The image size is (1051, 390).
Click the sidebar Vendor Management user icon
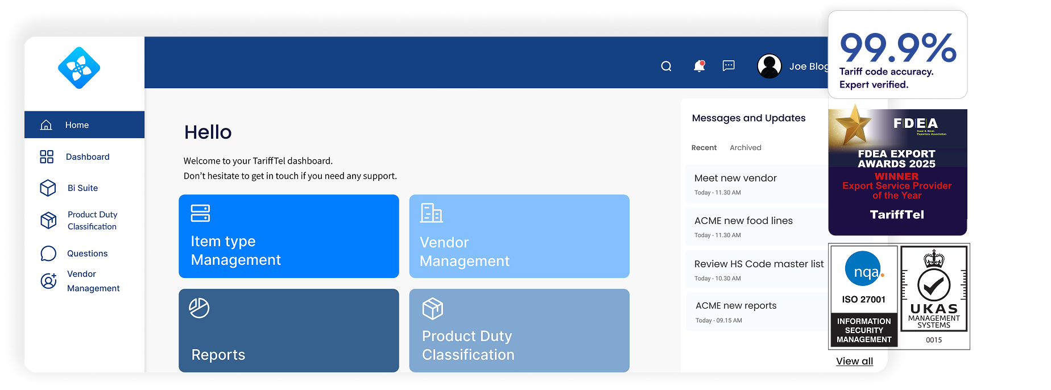tap(48, 281)
